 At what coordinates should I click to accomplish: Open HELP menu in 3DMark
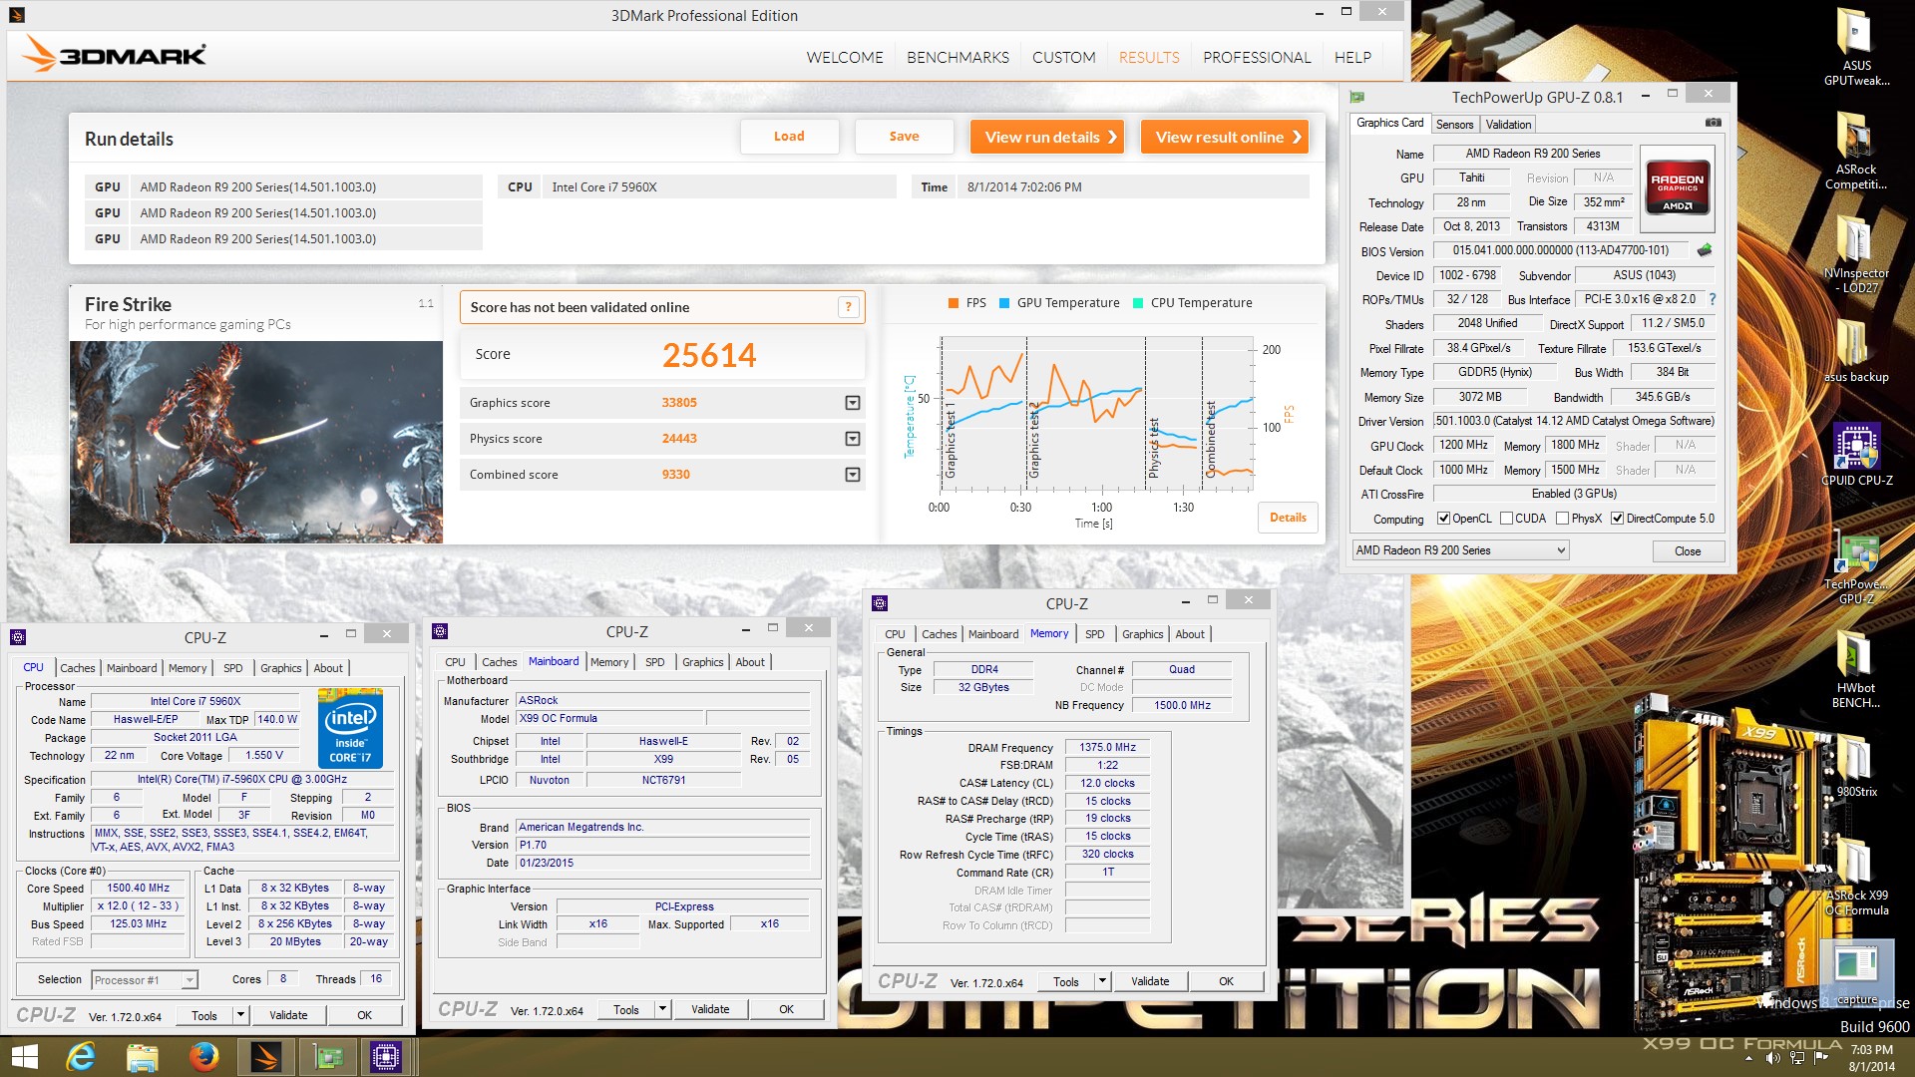(x=1352, y=57)
